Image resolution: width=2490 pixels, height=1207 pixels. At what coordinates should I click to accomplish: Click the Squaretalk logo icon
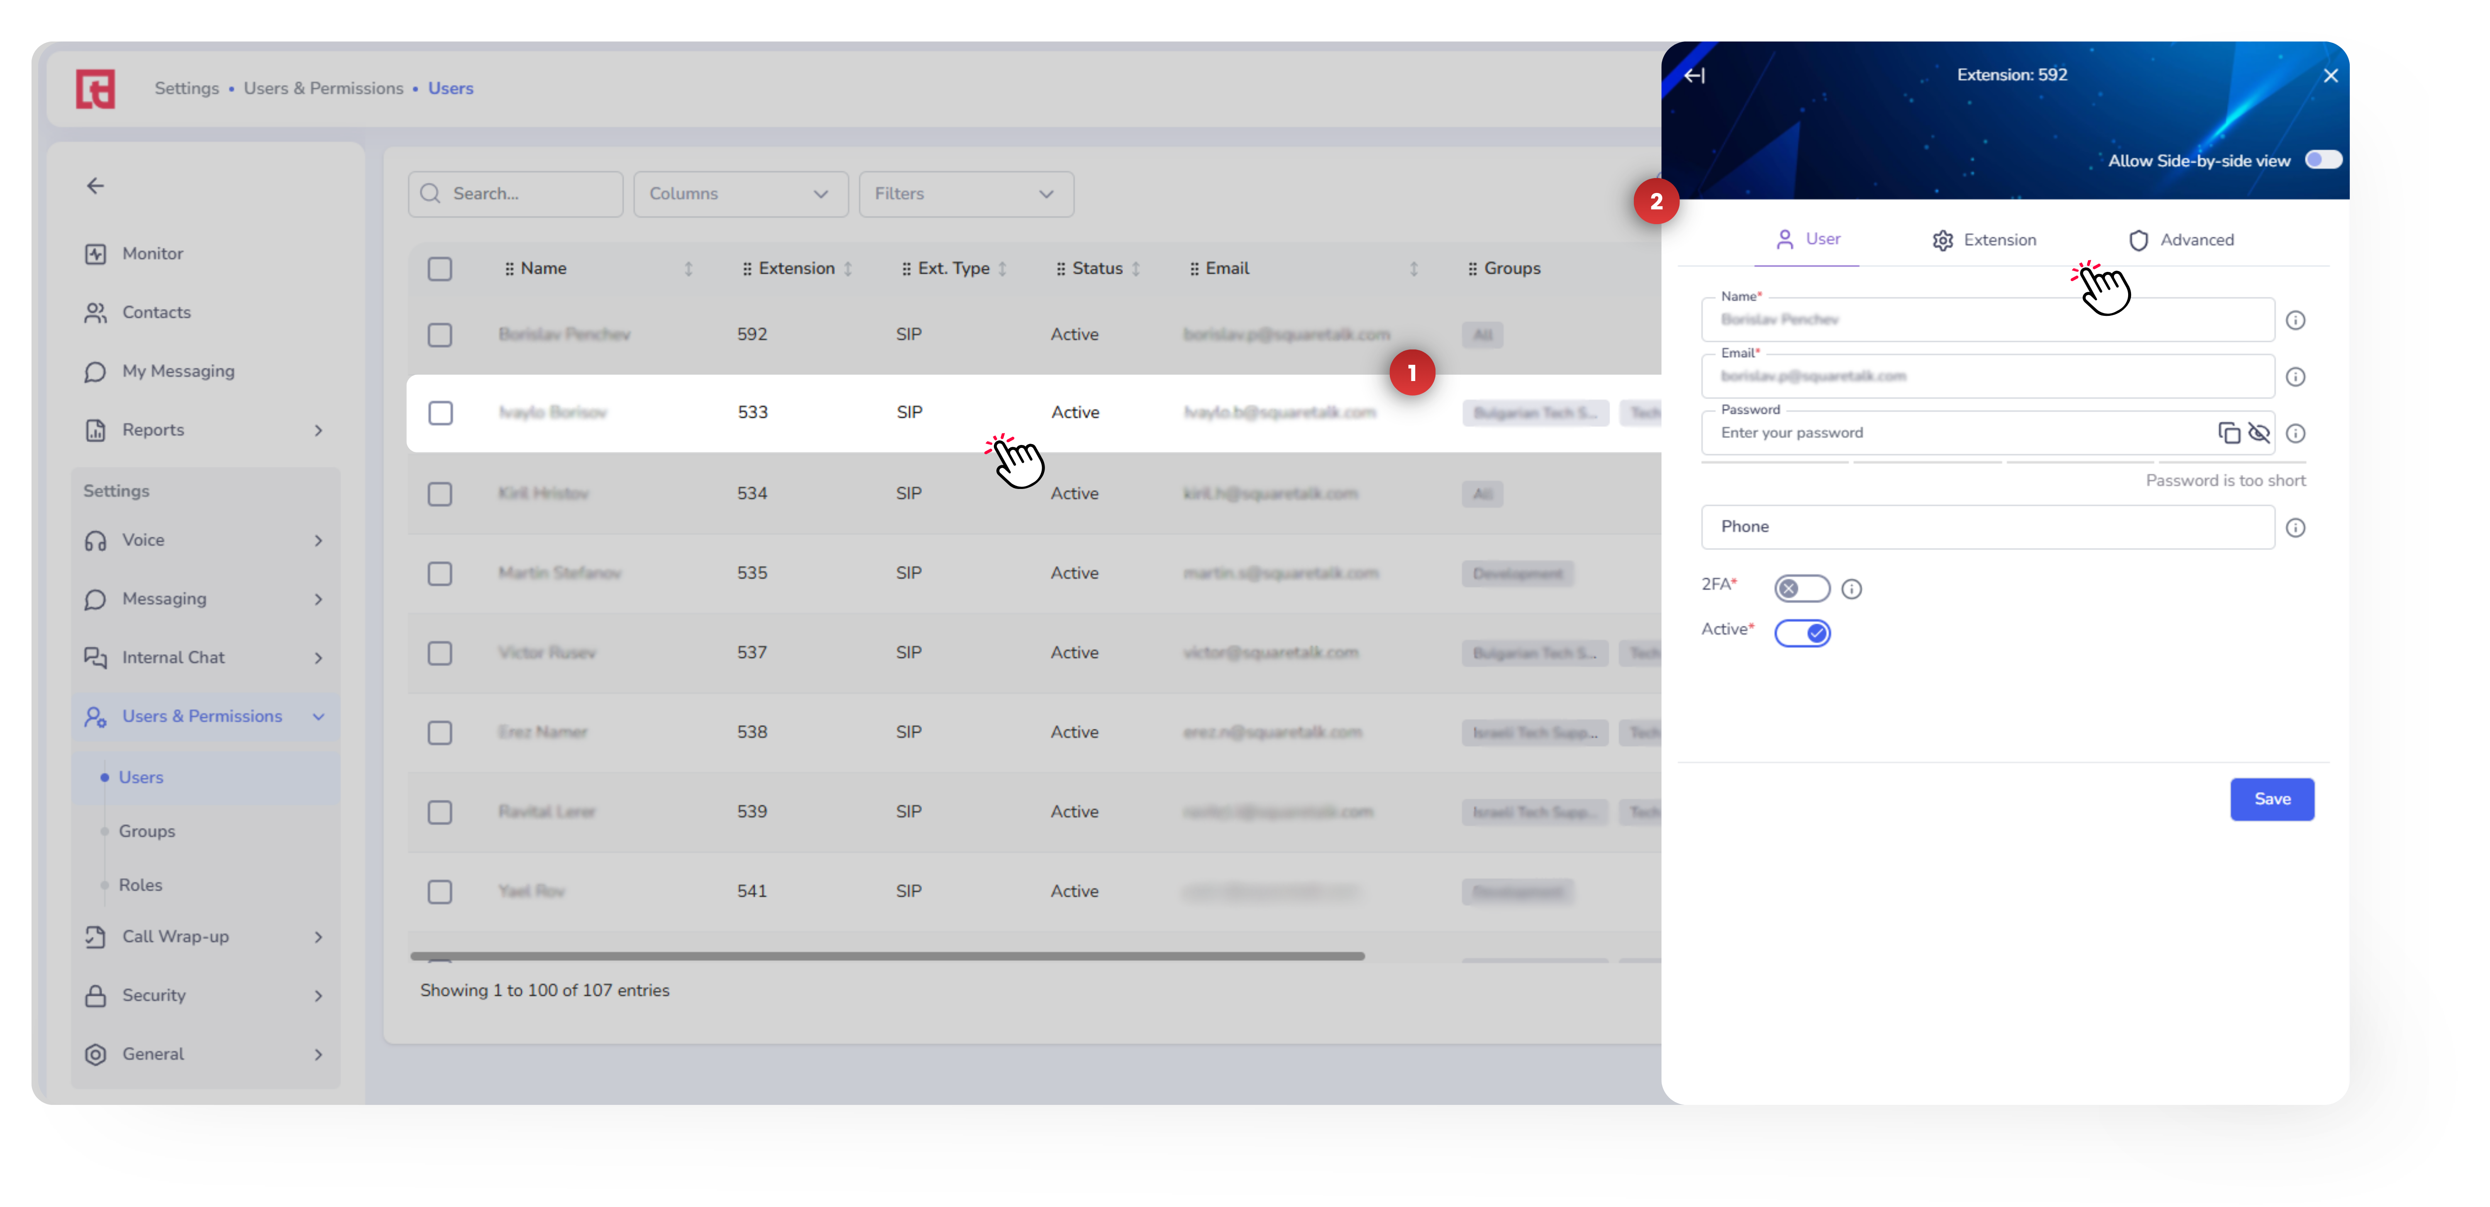(x=96, y=89)
